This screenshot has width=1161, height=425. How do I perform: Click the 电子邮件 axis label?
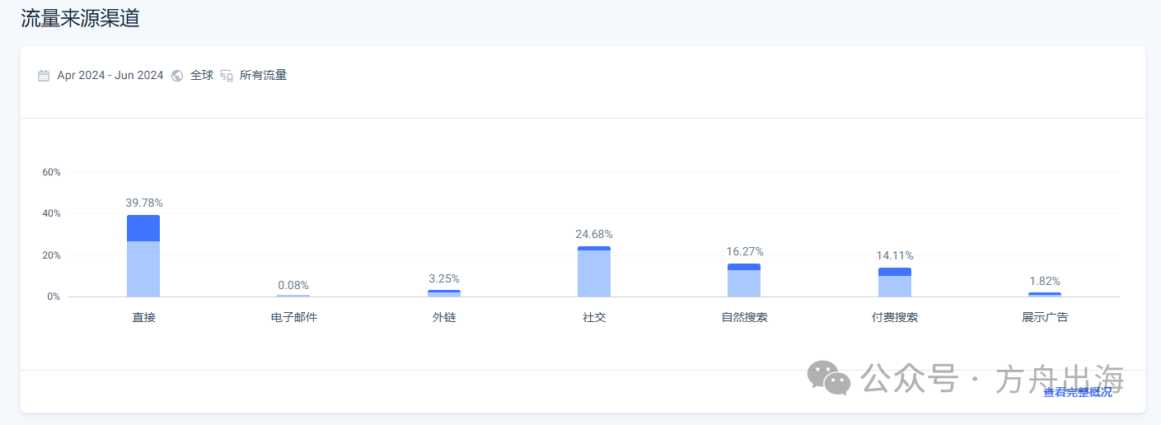294,317
